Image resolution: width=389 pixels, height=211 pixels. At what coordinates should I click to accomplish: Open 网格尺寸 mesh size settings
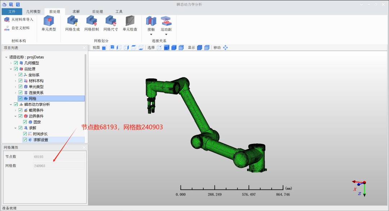coord(111,23)
